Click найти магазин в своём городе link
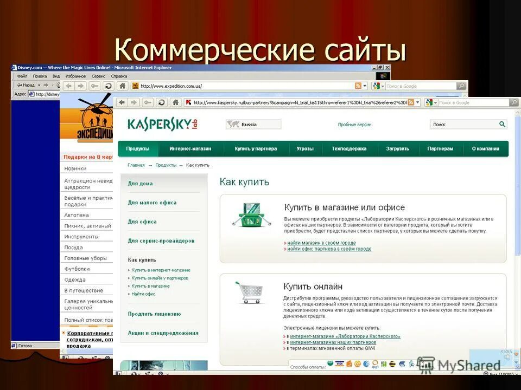The image size is (521, 390). point(322,243)
